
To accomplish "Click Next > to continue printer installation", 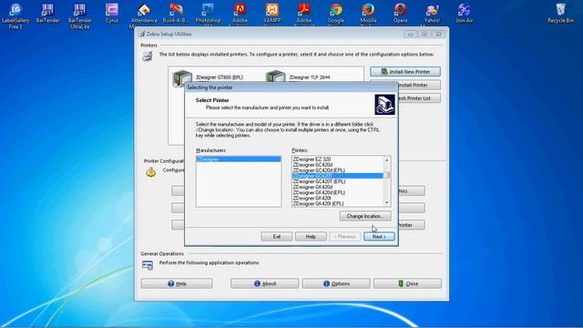I will tap(379, 237).
